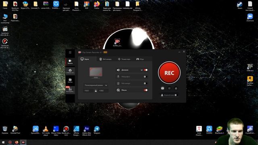Click the microphone icon in the recorder
Screen dimensions: 258x145
point(118,77)
